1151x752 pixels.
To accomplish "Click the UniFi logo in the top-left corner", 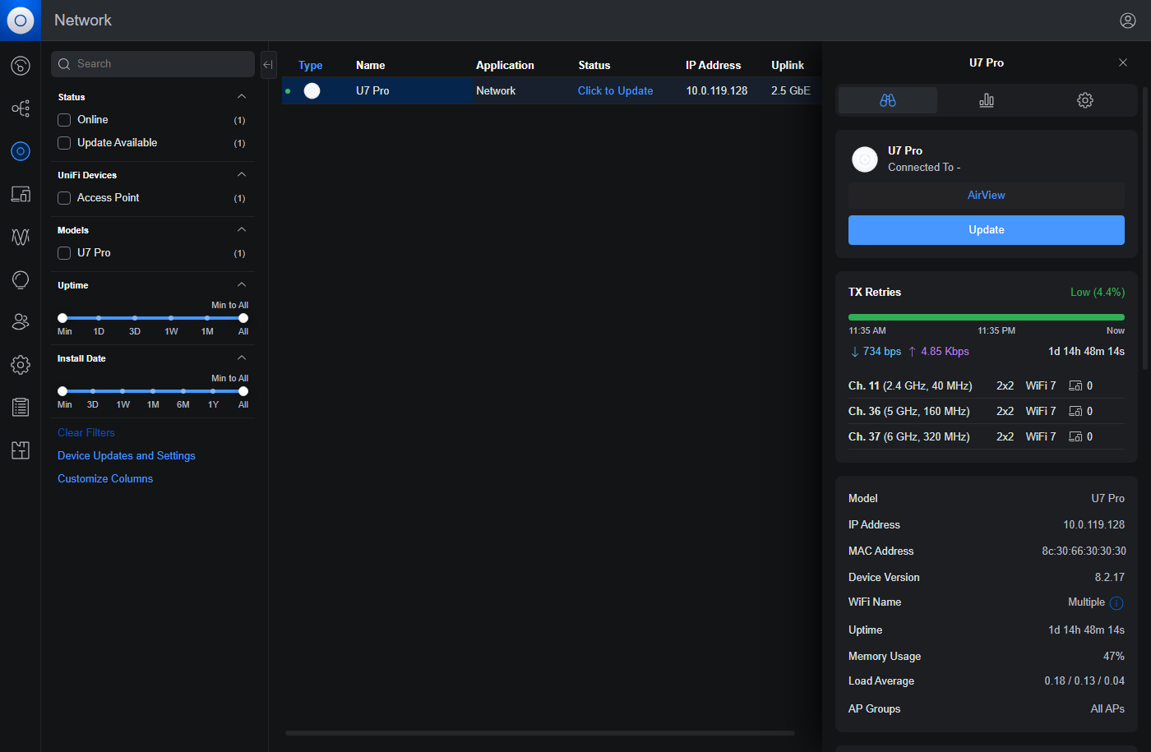I will point(21,21).
